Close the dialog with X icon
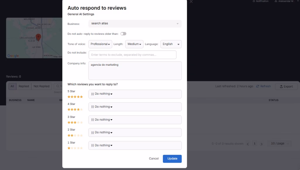Image resolution: width=300 pixels, height=170 pixels. point(191,2)
